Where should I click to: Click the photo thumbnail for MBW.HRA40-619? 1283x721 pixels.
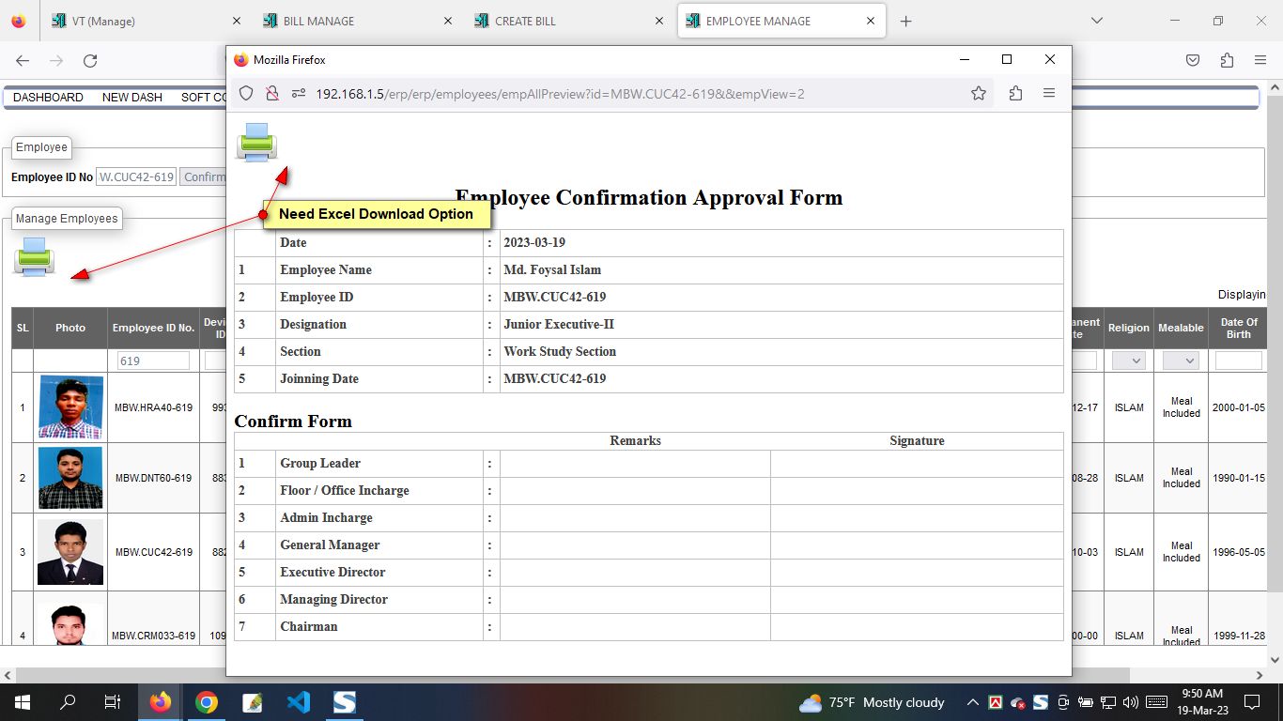tap(70, 407)
